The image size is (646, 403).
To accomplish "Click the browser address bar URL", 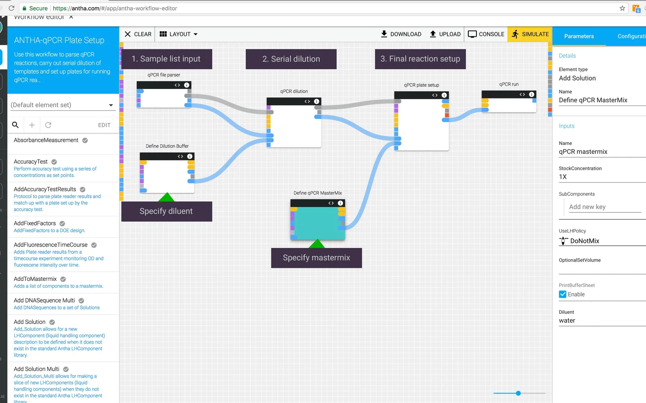I will pos(115,8).
